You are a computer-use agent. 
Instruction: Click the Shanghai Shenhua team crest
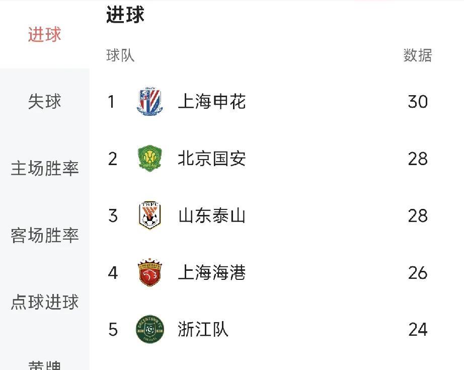coord(150,101)
